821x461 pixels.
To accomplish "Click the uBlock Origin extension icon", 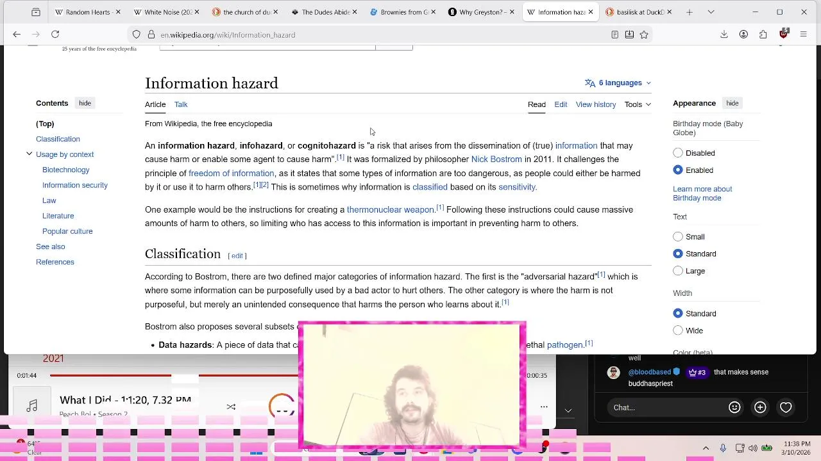I will point(784,34).
